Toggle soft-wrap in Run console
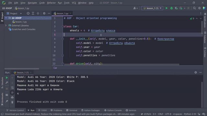 [x=12, y=88]
